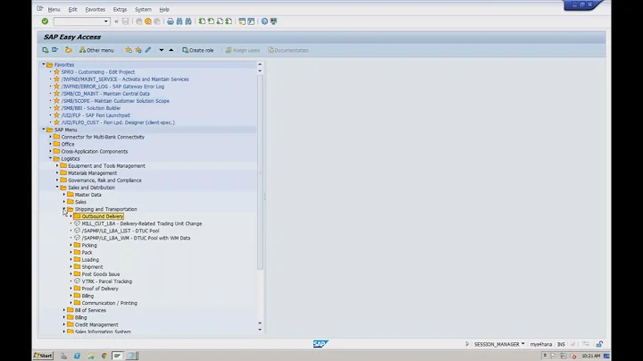Click the red notification tray icon
Viewport: 643px width, 361px height.
(x=573, y=356)
